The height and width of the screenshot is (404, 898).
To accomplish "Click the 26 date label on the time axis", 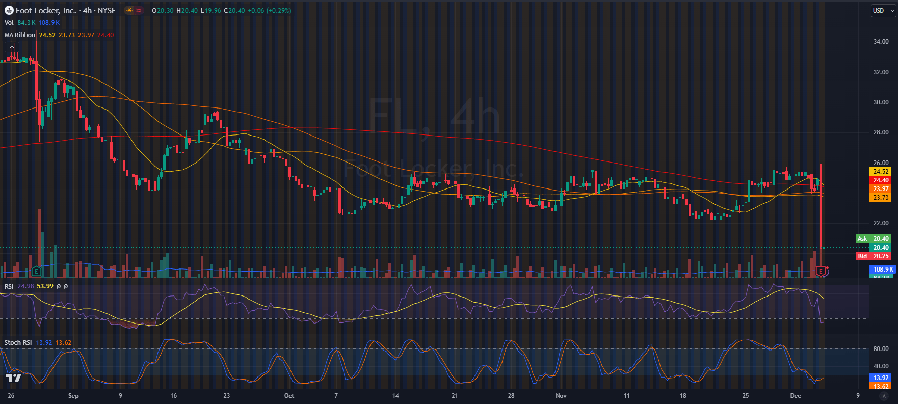I will [11, 396].
